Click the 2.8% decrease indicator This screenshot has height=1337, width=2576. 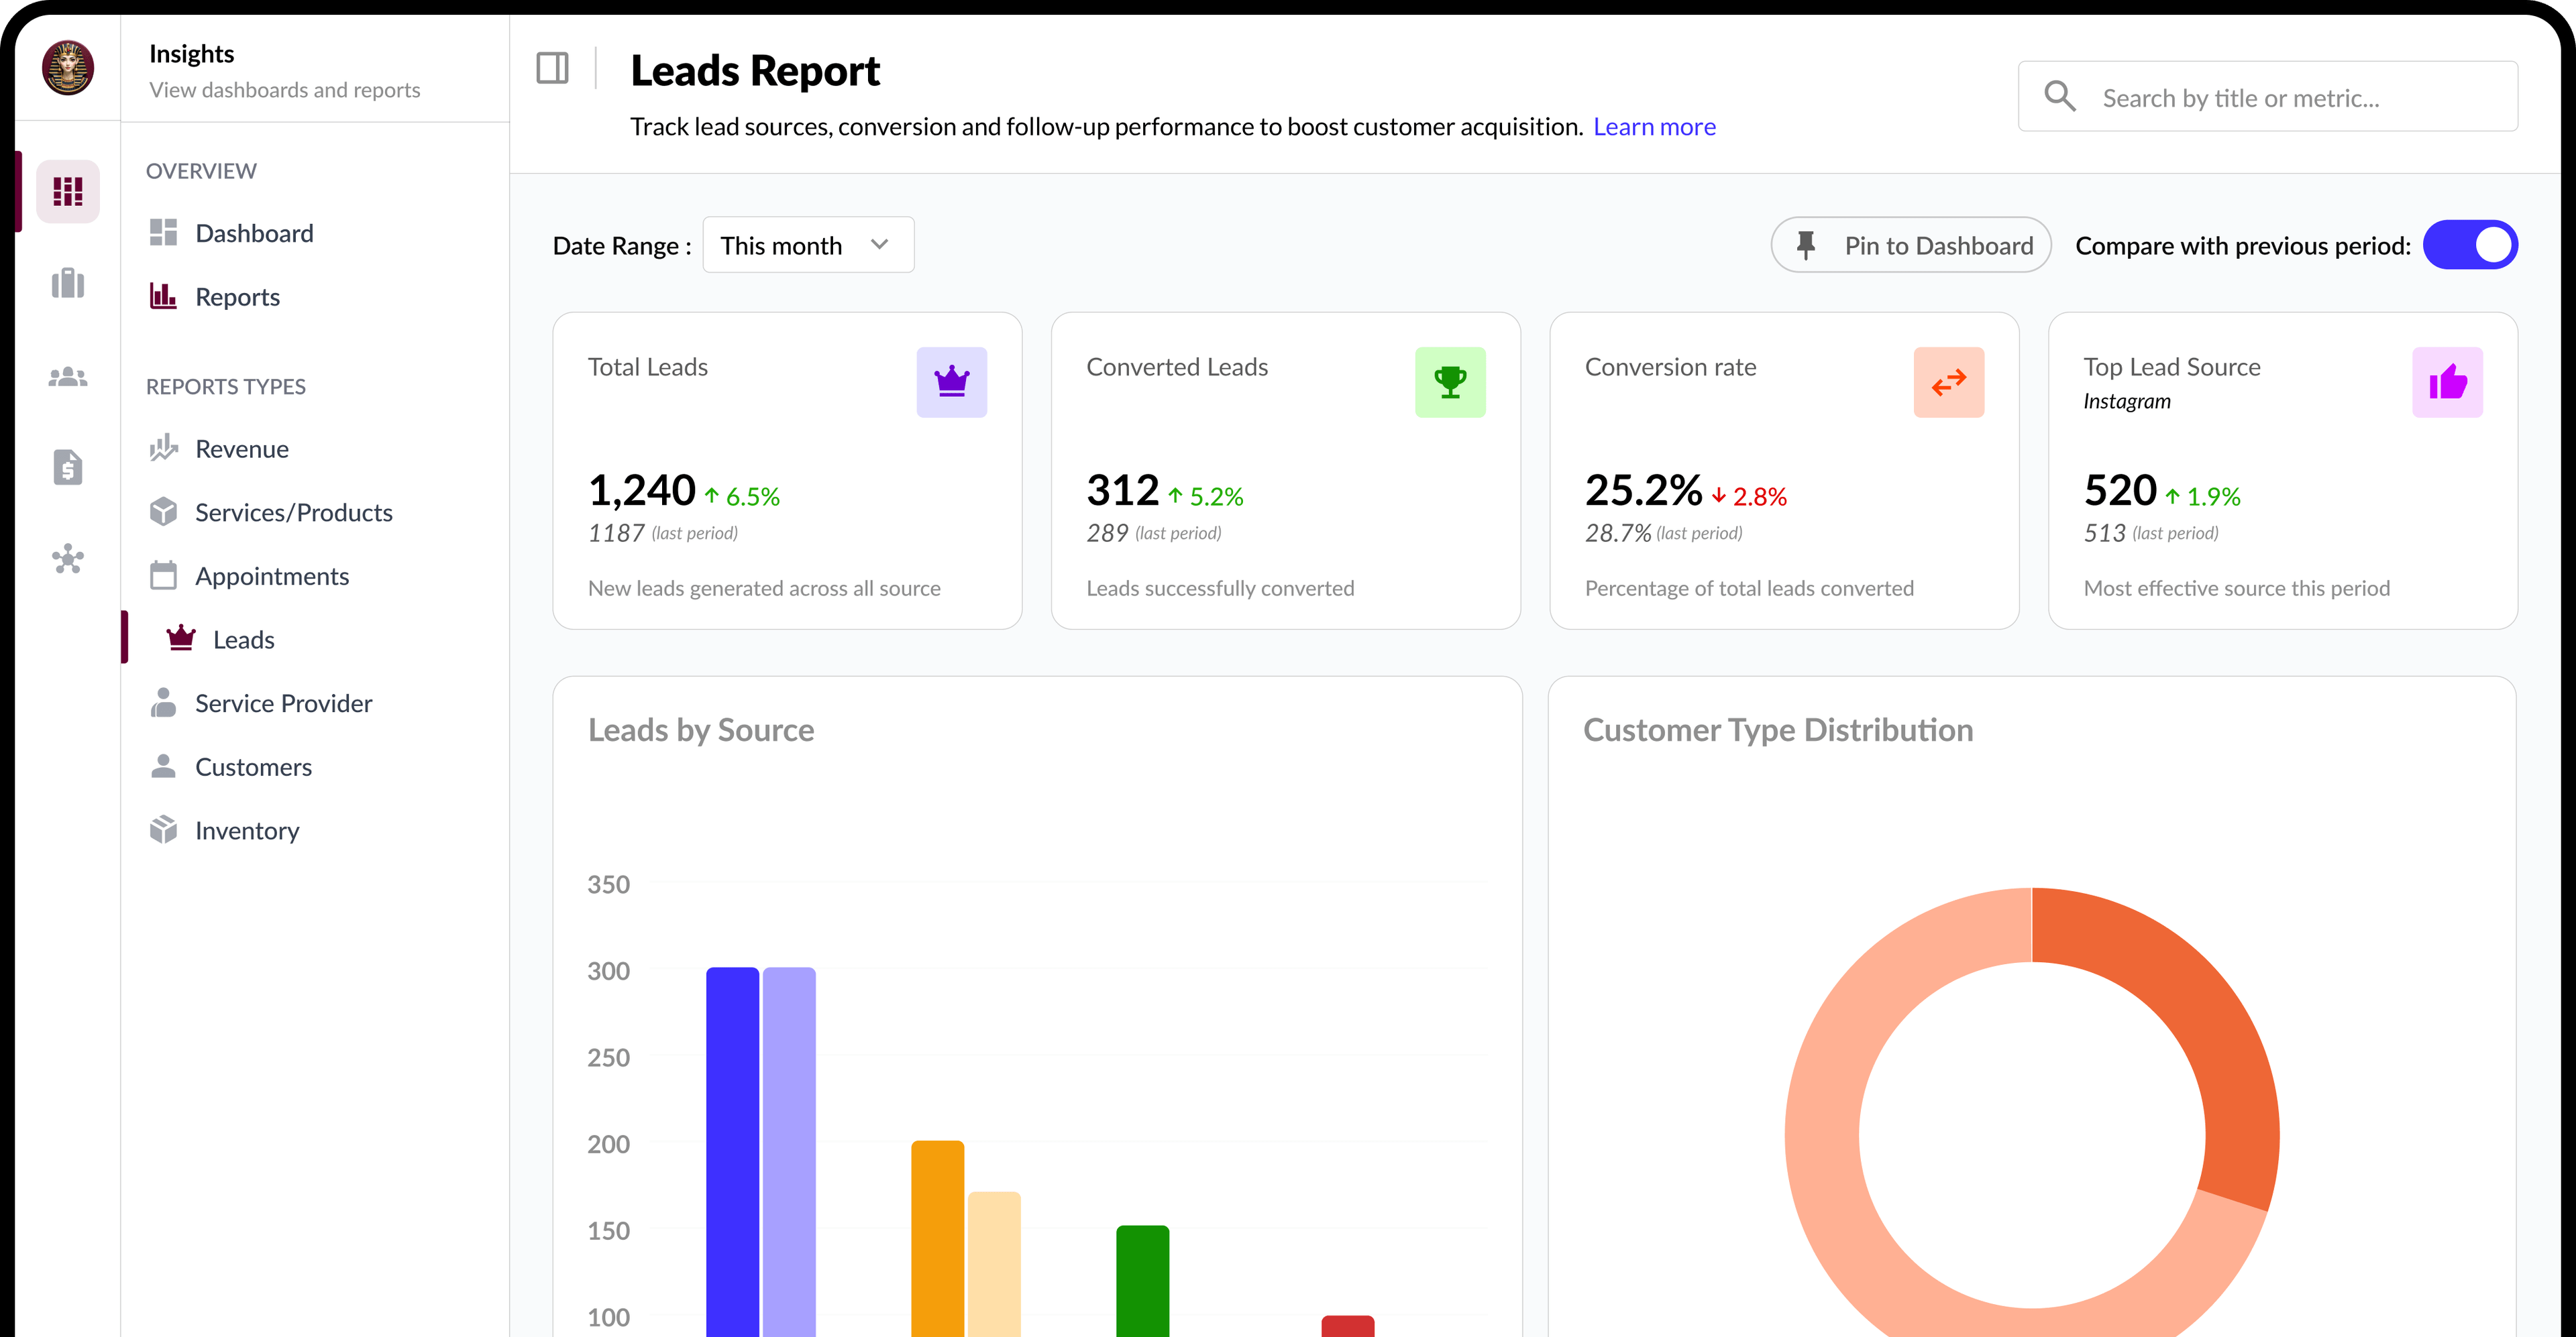[1749, 496]
